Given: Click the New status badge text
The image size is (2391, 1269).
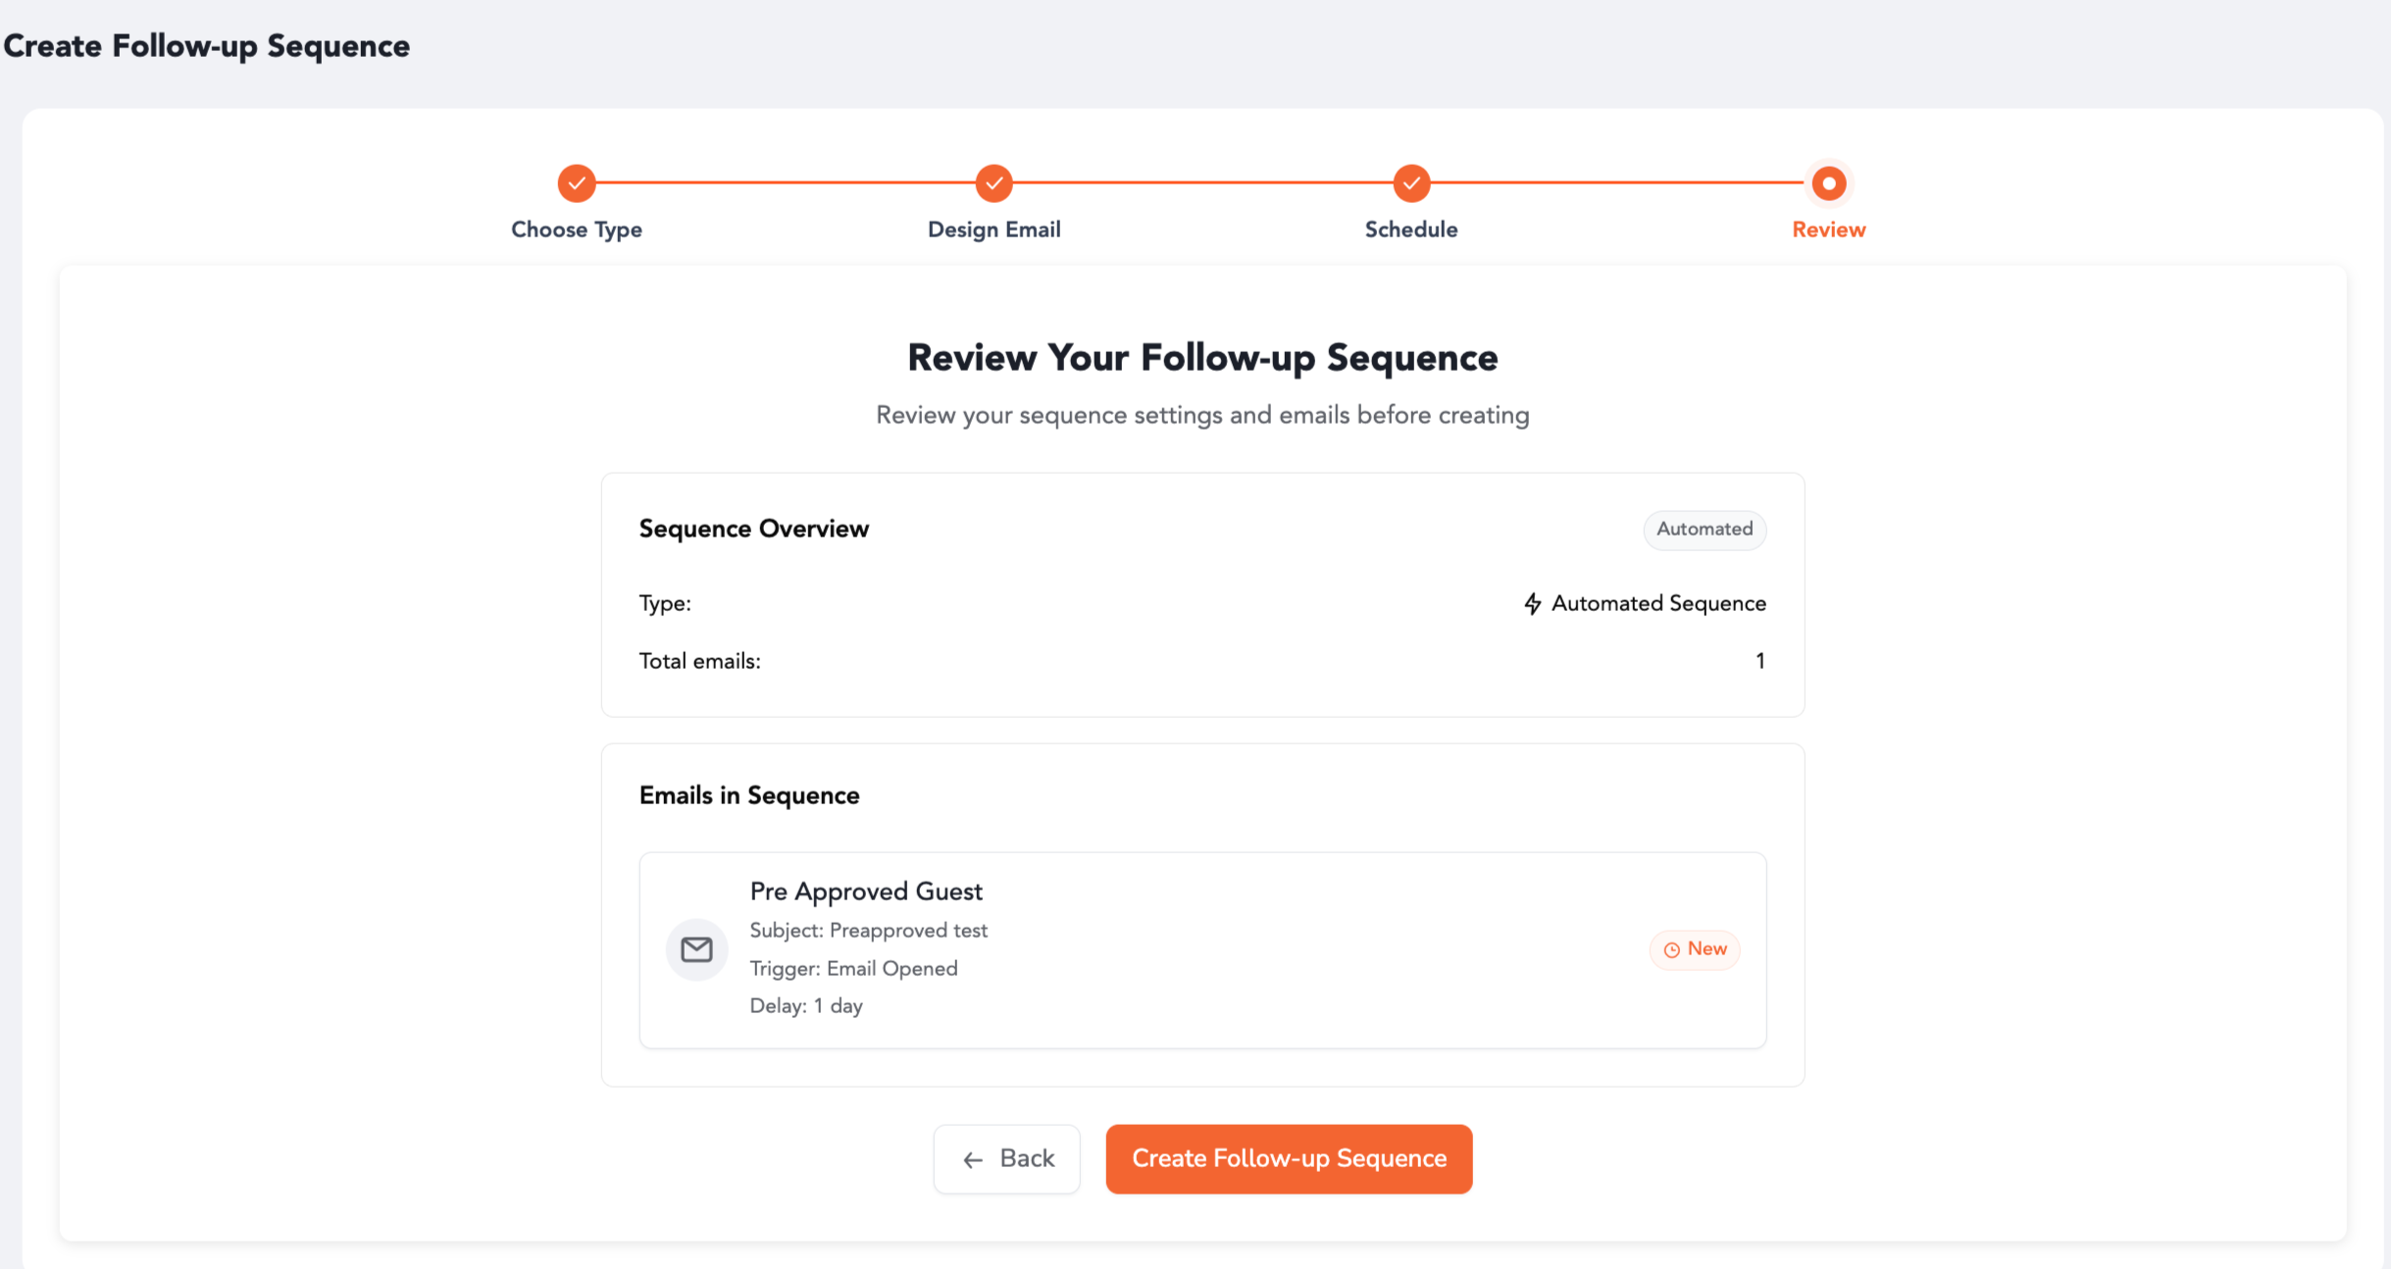Looking at the screenshot, I should click(x=1706, y=949).
